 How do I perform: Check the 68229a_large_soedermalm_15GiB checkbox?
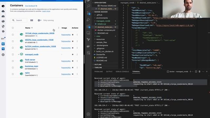(x=13, y=41)
